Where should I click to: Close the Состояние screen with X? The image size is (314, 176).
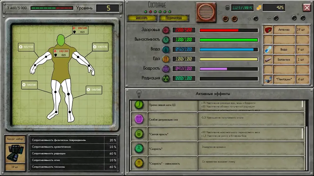(x=307, y=8)
